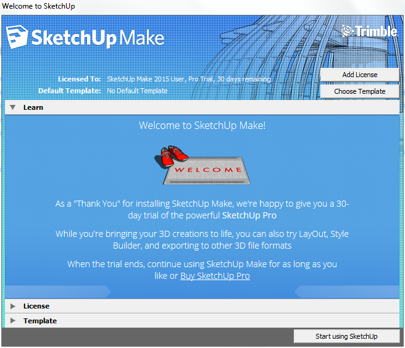405x348 pixels.
Task: Follow the Buy SketchUp Pro link
Action: (215, 276)
